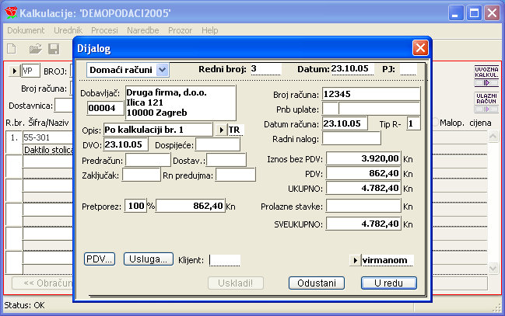505x316 pixels.
Task: Click the UKUPNO amount field
Action: pyautogui.click(x=363, y=188)
